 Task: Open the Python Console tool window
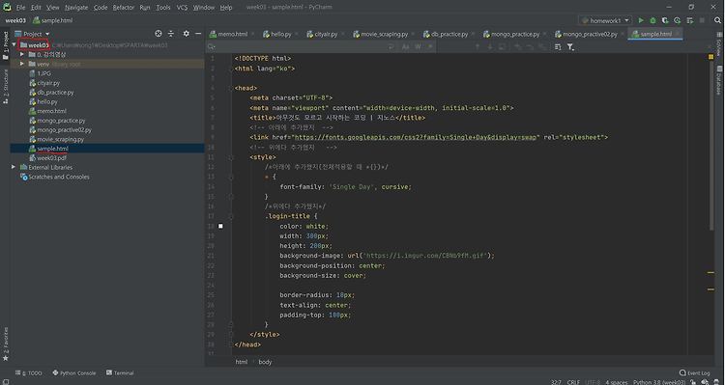click(74, 373)
